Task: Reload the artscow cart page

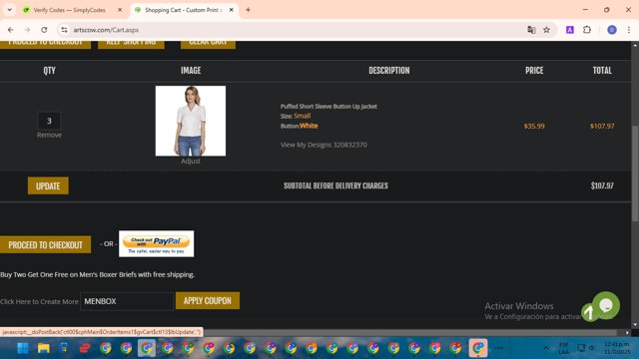Action: pyautogui.click(x=44, y=30)
